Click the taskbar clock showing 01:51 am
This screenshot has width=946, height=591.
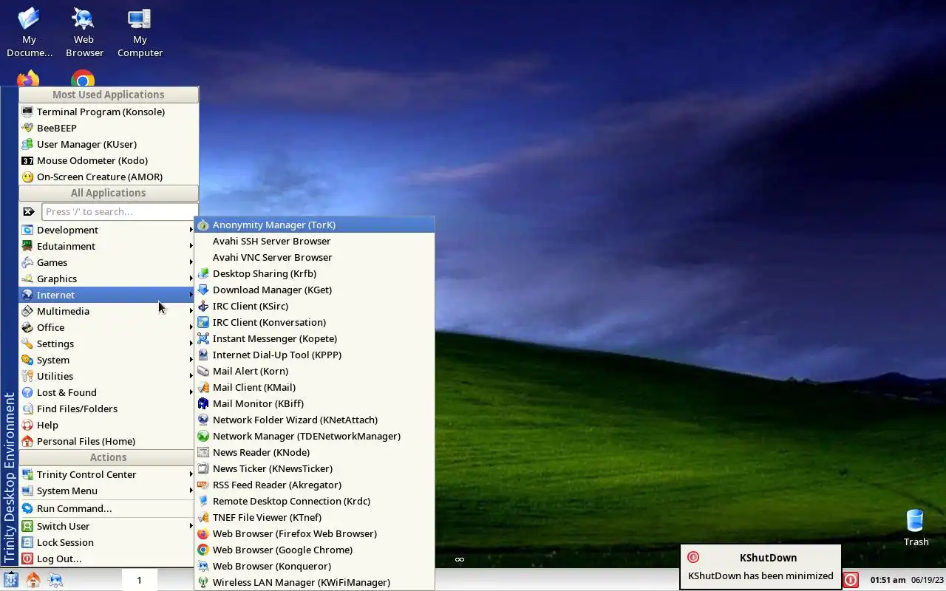pyautogui.click(x=888, y=580)
